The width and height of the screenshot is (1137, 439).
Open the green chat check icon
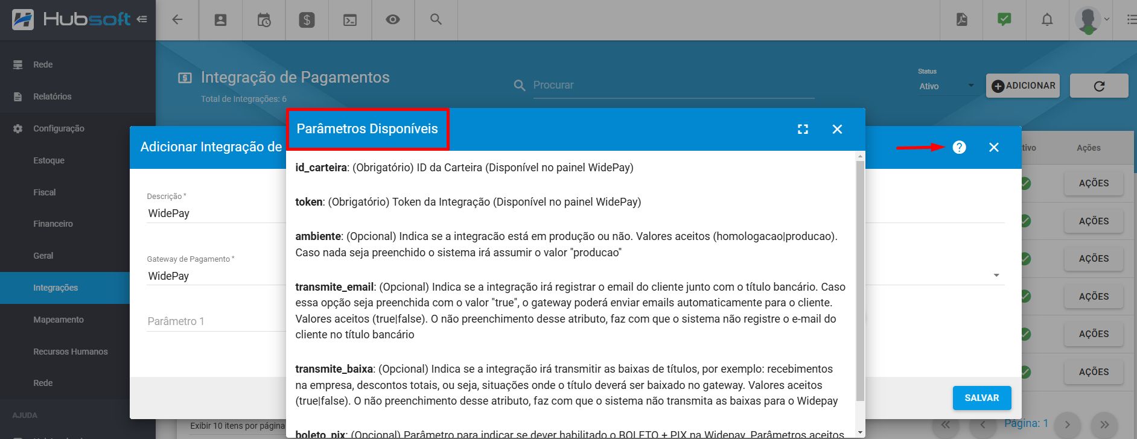click(1004, 19)
